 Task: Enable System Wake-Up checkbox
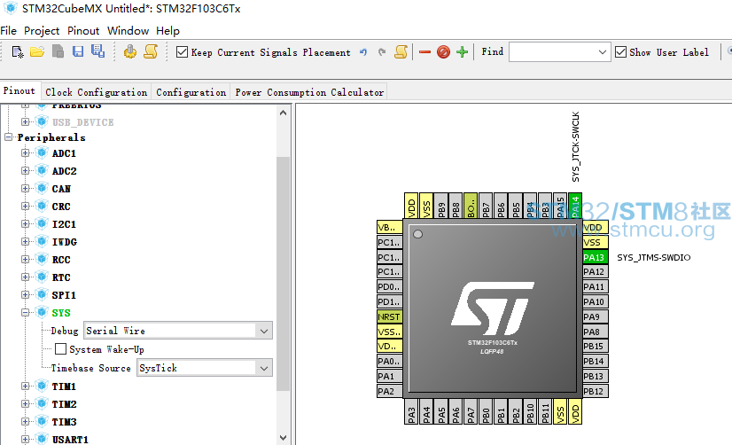click(60, 348)
